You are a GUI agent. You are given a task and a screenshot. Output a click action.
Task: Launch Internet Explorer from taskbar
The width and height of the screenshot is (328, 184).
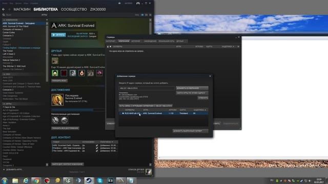pos(26,180)
